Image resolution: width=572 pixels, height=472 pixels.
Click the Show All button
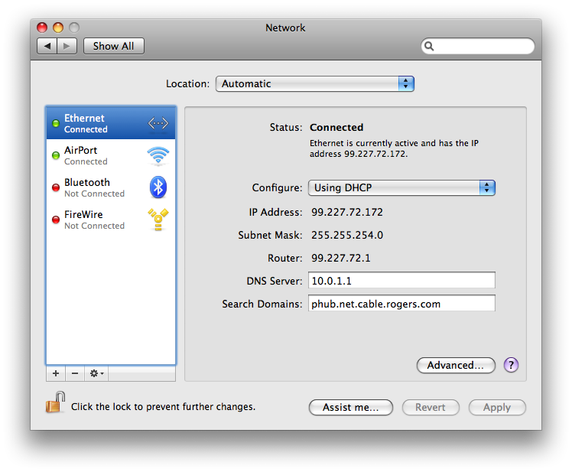click(x=114, y=46)
